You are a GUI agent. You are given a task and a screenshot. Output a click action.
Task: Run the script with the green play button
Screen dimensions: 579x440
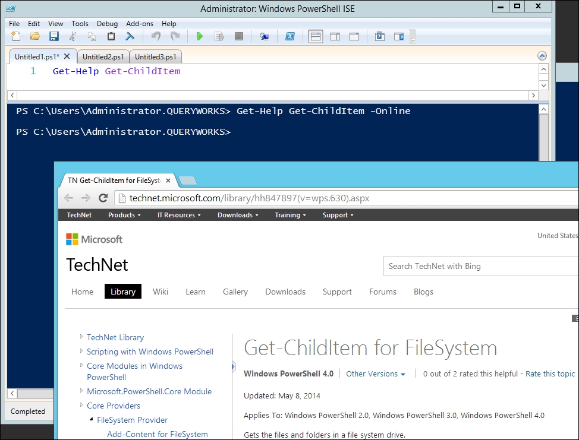click(x=200, y=36)
